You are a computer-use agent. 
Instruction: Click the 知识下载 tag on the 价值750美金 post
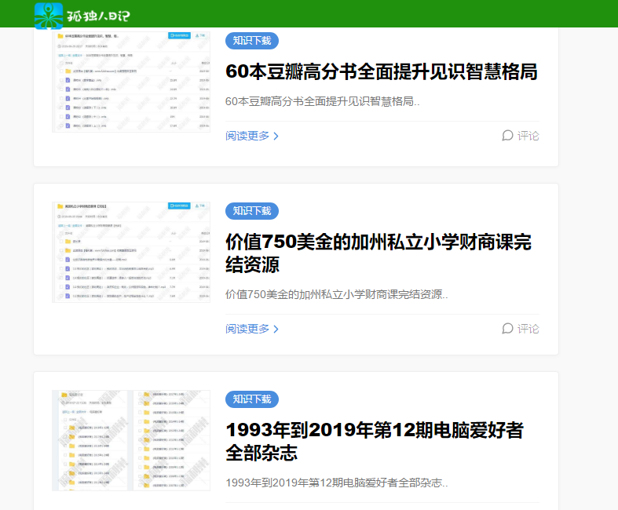[x=252, y=211]
